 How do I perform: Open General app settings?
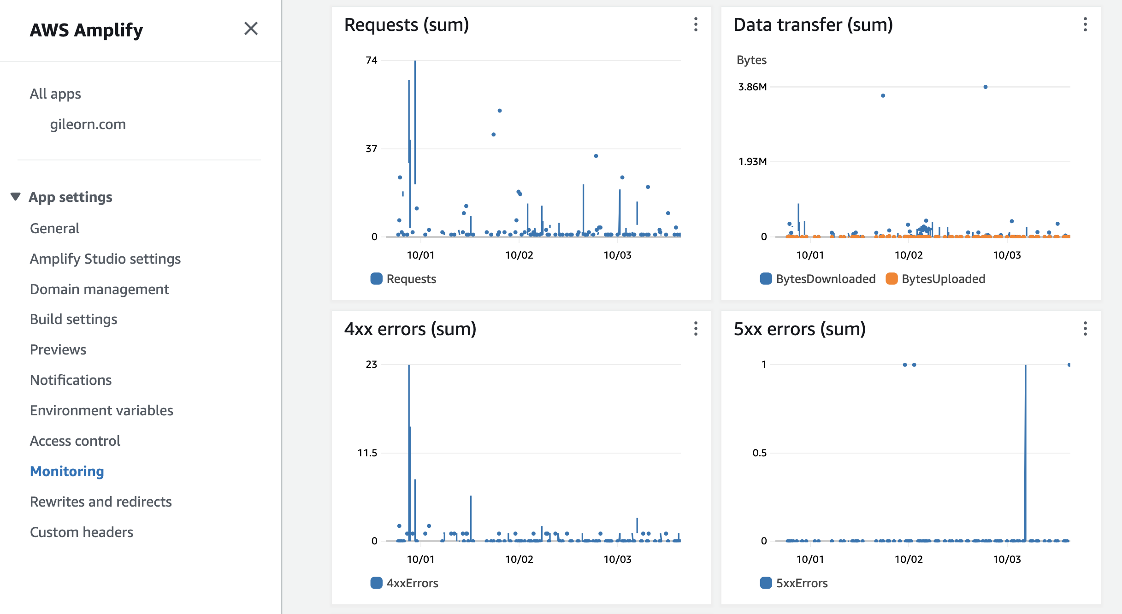coord(53,228)
